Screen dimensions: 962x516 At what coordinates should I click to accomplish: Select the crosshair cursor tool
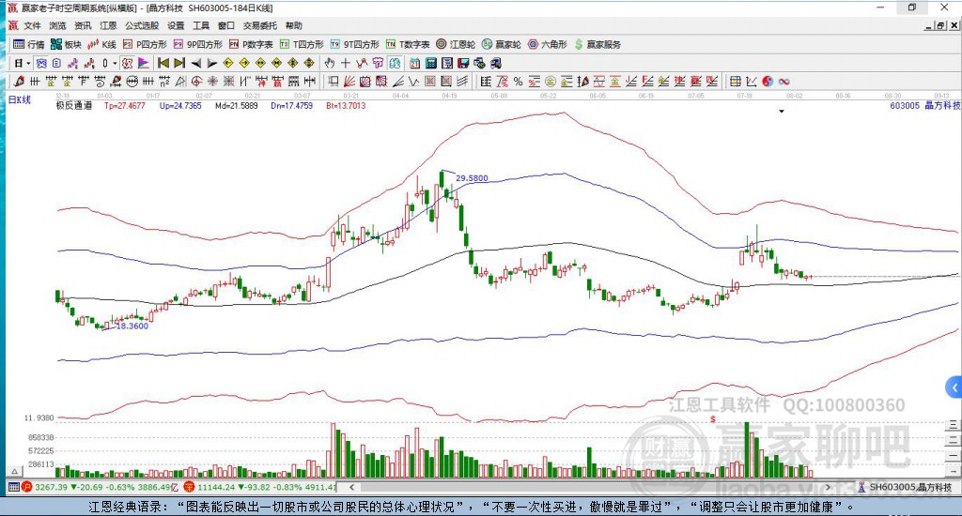[346, 63]
